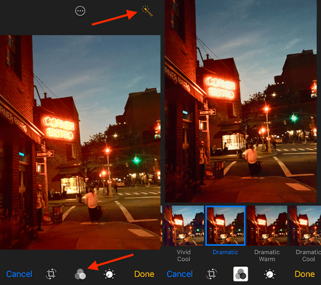Tap the Dramatic Cool filter label
The width and height of the screenshot is (321, 285).
coord(308,255)
